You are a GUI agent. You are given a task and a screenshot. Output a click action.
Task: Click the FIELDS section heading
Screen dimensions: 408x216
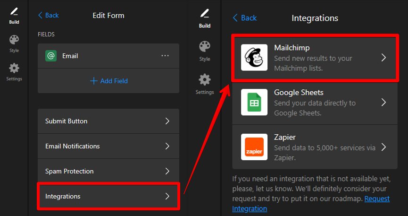click(x=46, y=35)
